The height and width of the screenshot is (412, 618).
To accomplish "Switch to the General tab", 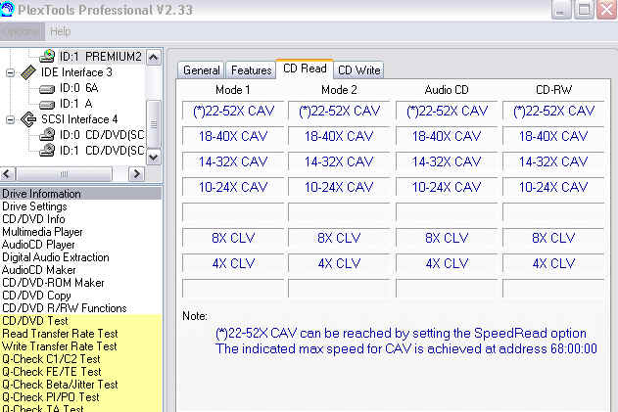I will (202, 70).
